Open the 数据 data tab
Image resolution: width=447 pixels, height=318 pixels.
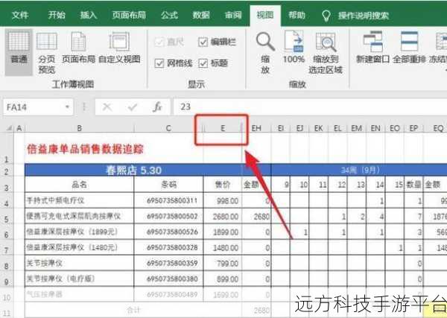(x=201, y=15)
